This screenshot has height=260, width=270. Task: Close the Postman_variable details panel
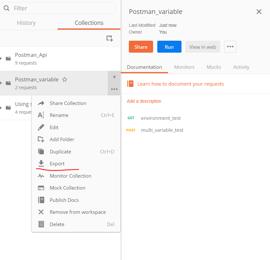(259, 12)
